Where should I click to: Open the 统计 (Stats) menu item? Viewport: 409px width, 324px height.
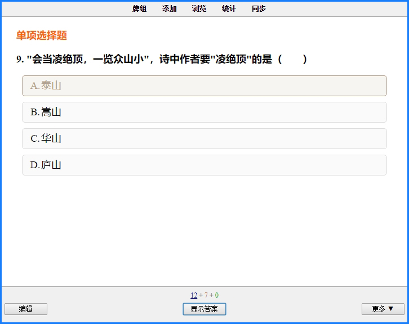[229, 8]
